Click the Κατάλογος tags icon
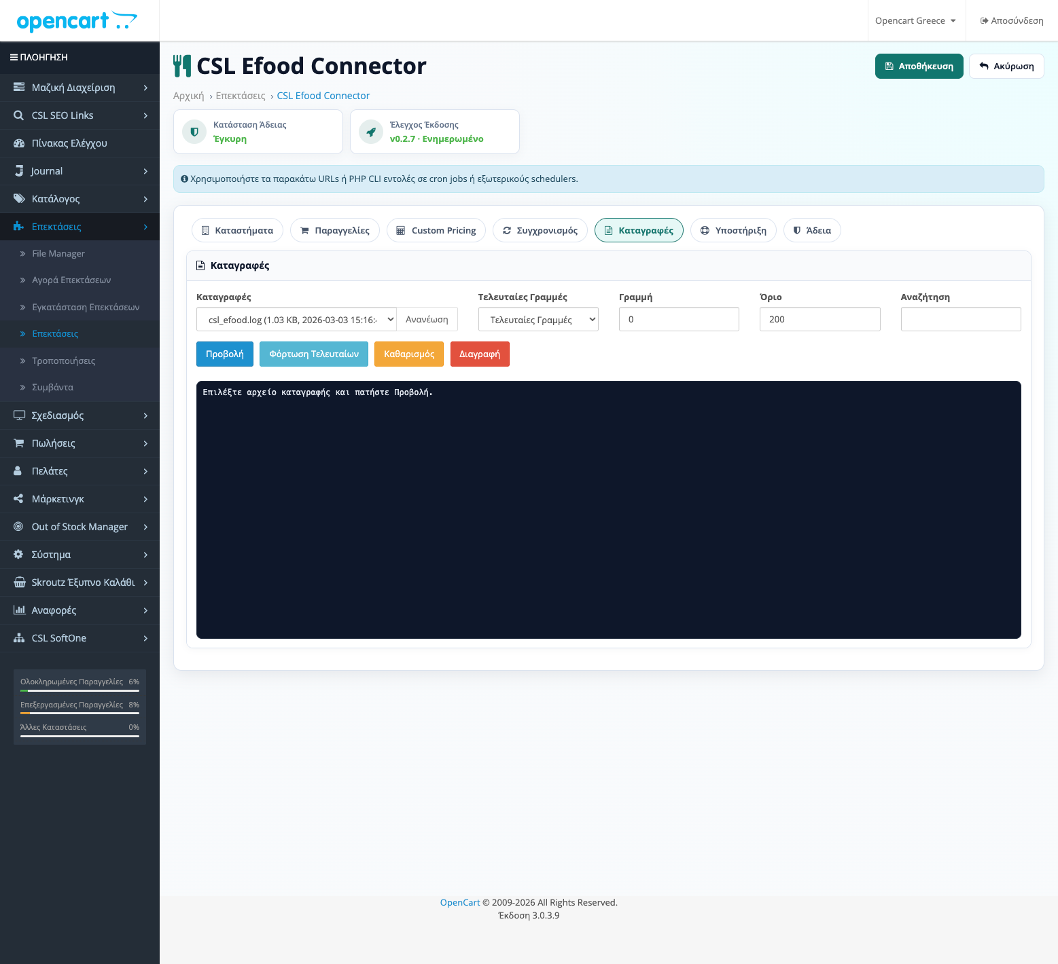Screen dimensions: 1058x964 pyautogui.click(x=19, y=199)
